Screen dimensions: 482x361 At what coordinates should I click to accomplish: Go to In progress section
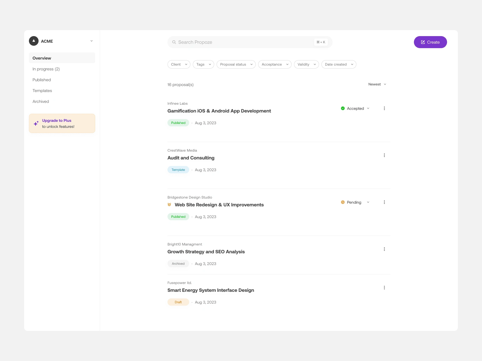click(x=46, y=69)
